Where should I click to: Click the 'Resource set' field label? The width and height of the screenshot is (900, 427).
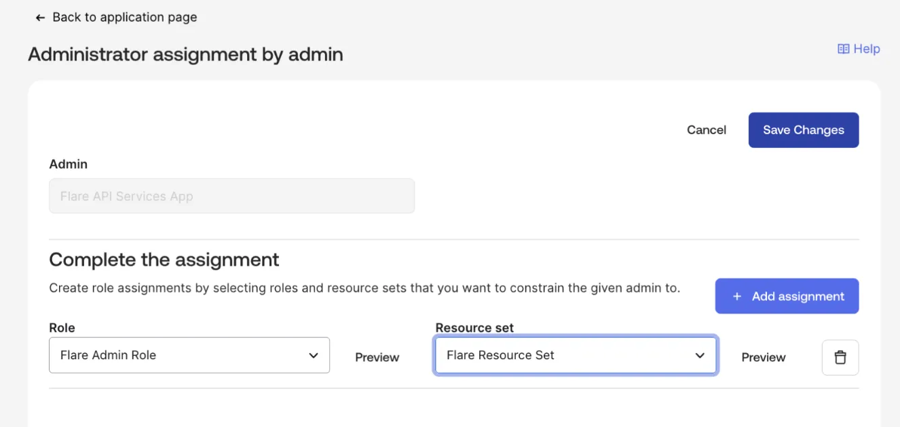474,327
